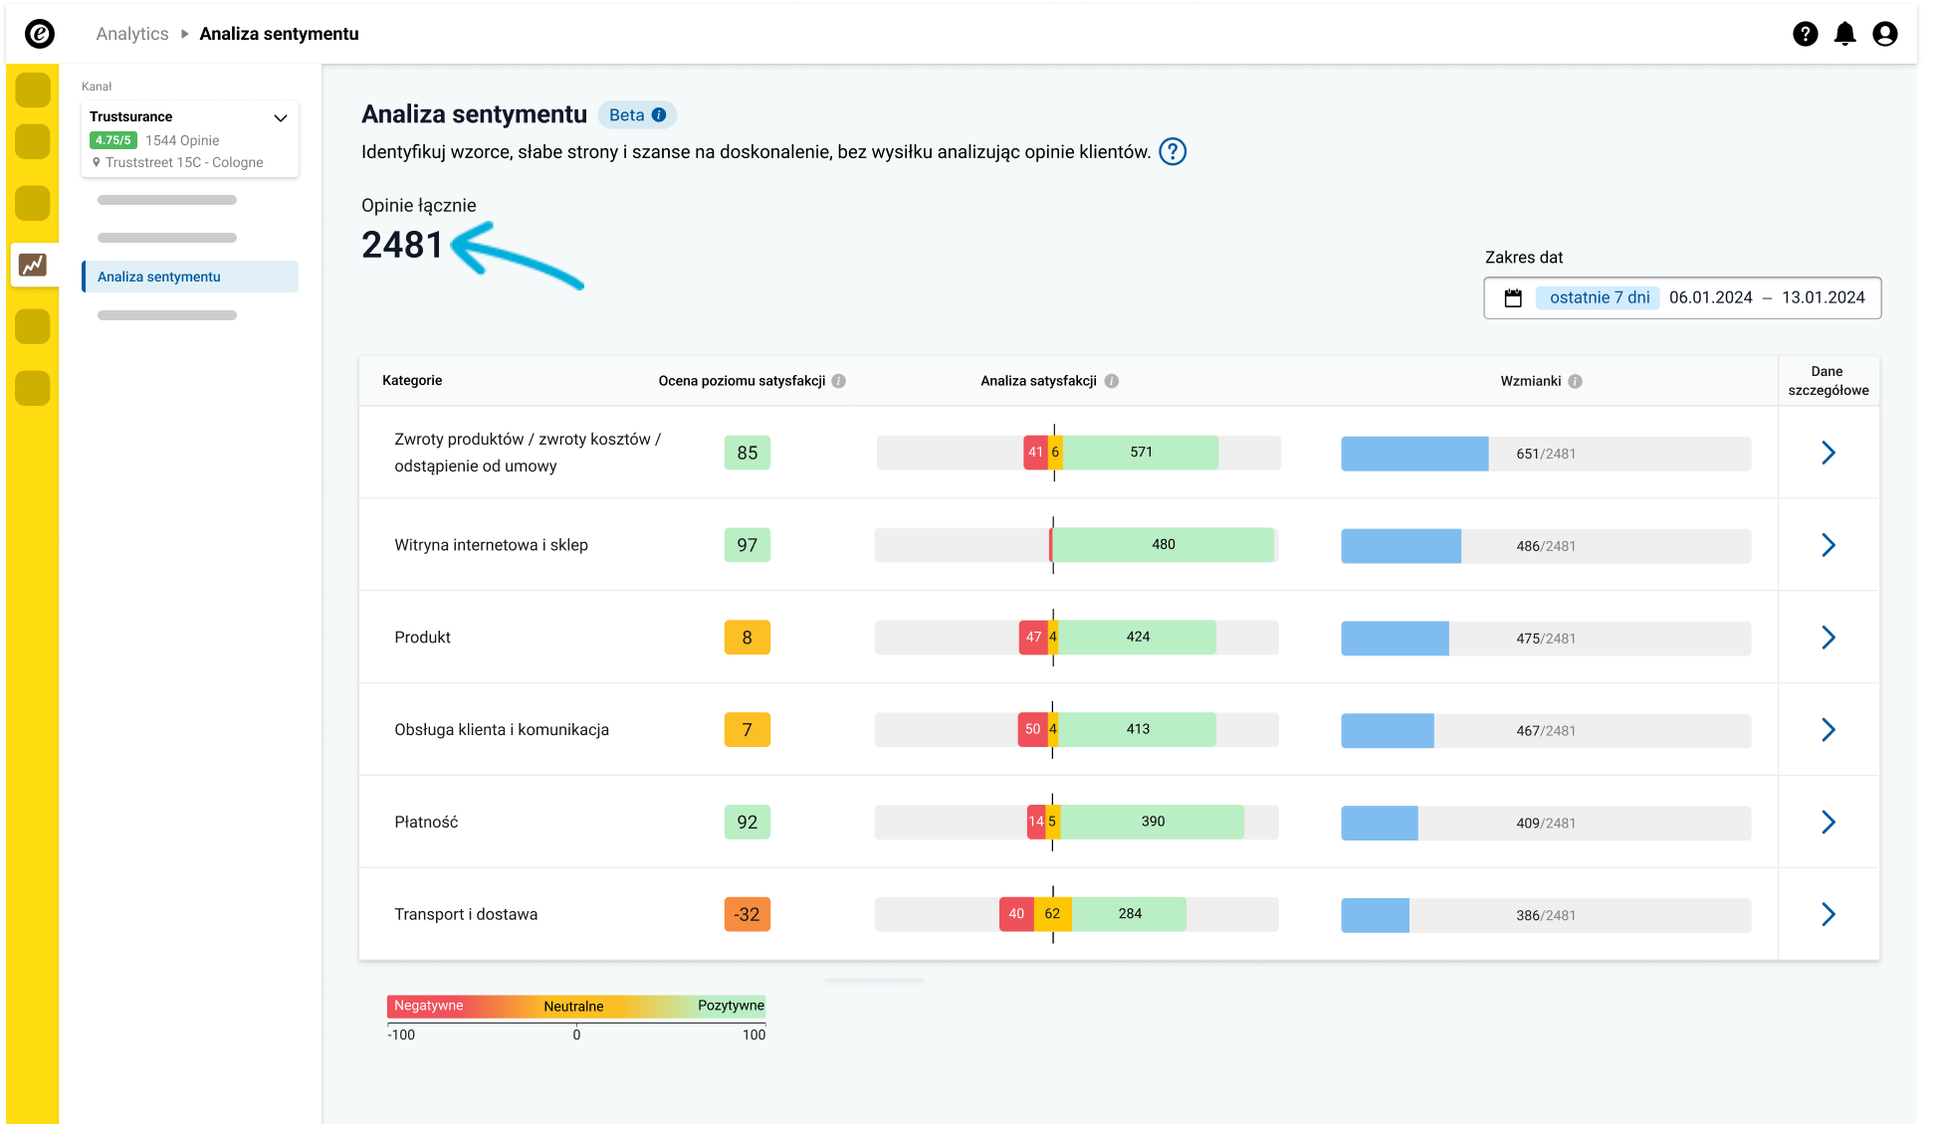1938x1124 pixels.
Task: Expand details for Płatność row
Action: click(x=1828, y=822)
